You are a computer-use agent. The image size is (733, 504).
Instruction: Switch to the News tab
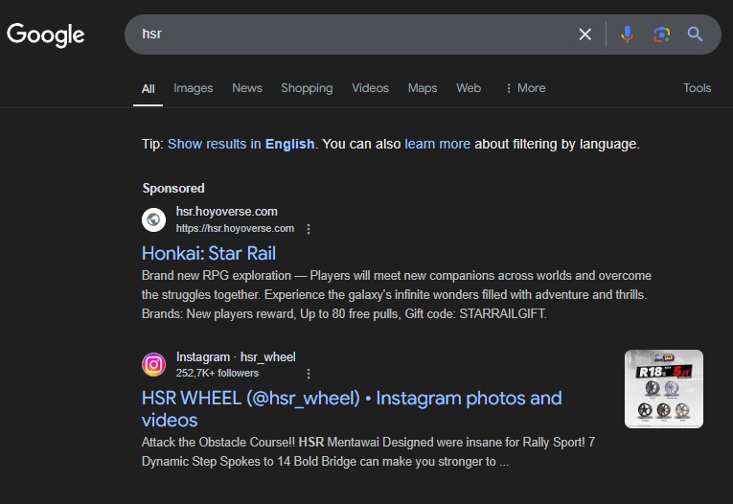coord(246,88)
